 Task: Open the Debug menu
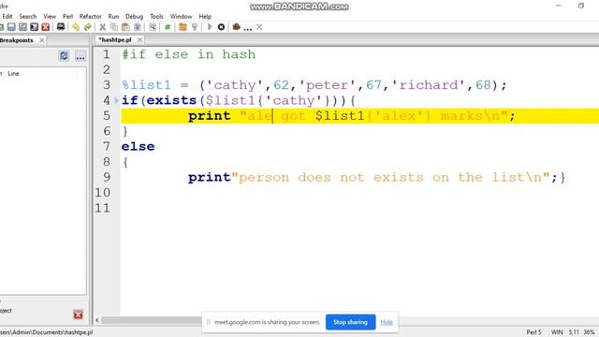pyautogui.click(x=134, y=17)
